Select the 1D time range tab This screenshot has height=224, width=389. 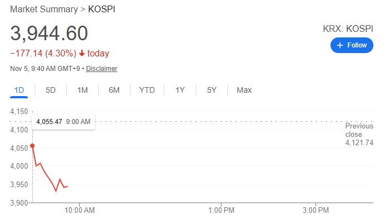coord(19,90)
